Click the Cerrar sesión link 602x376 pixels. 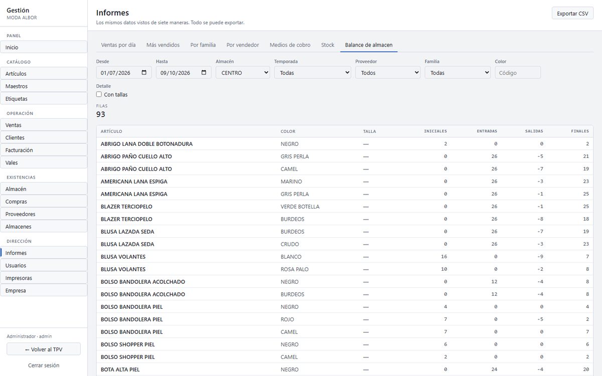[44, 365]
